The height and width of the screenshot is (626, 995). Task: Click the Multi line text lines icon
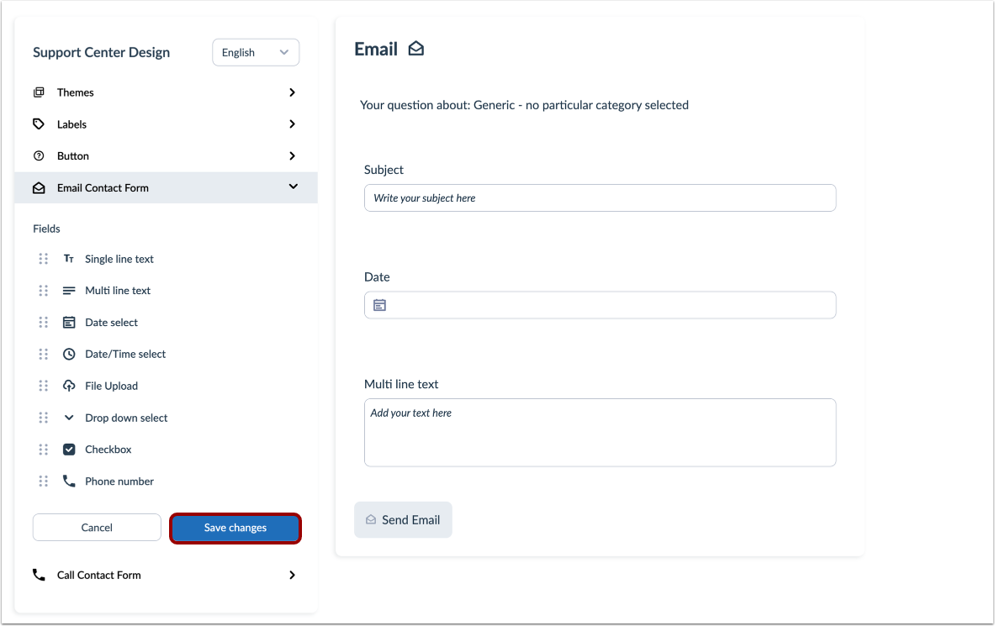68,291
